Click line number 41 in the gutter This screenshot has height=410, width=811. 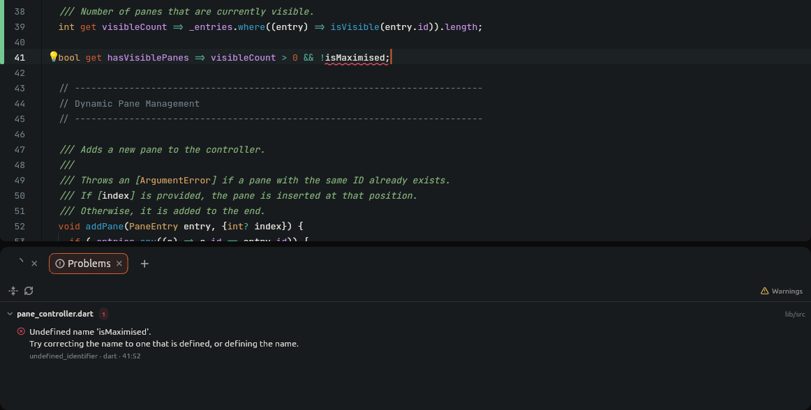coord(20,57)
